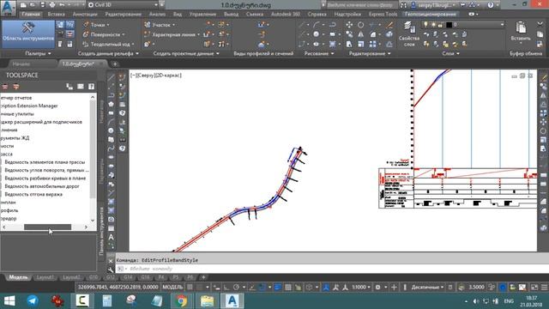This screenshot has height=309, width=549.
Task: Open the Express Tools ribbon tab
Action: (383, 15)
